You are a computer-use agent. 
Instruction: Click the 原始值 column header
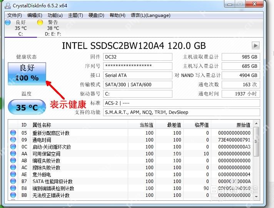232,125
